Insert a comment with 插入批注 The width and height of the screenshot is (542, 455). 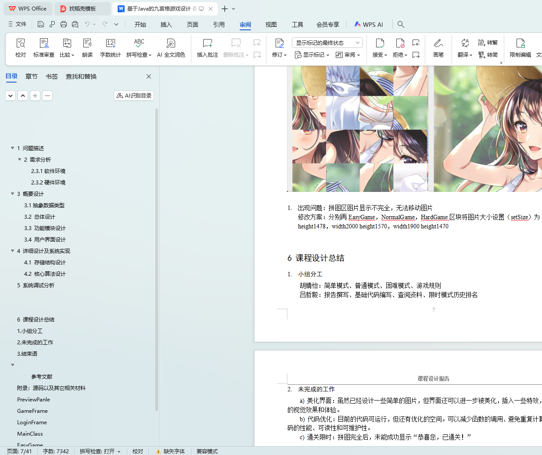pyautogui.click(x=207, y=48)
